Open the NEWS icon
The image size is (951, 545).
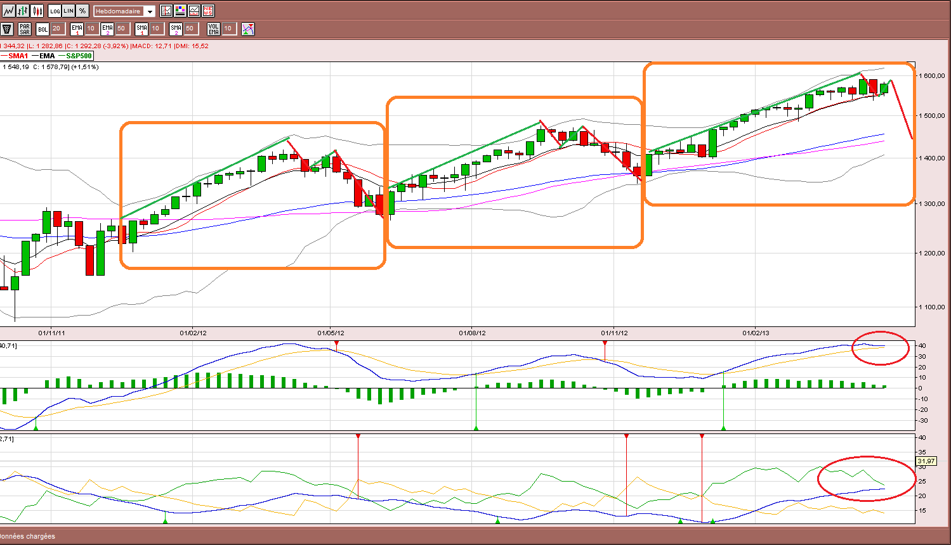point(208,11)
